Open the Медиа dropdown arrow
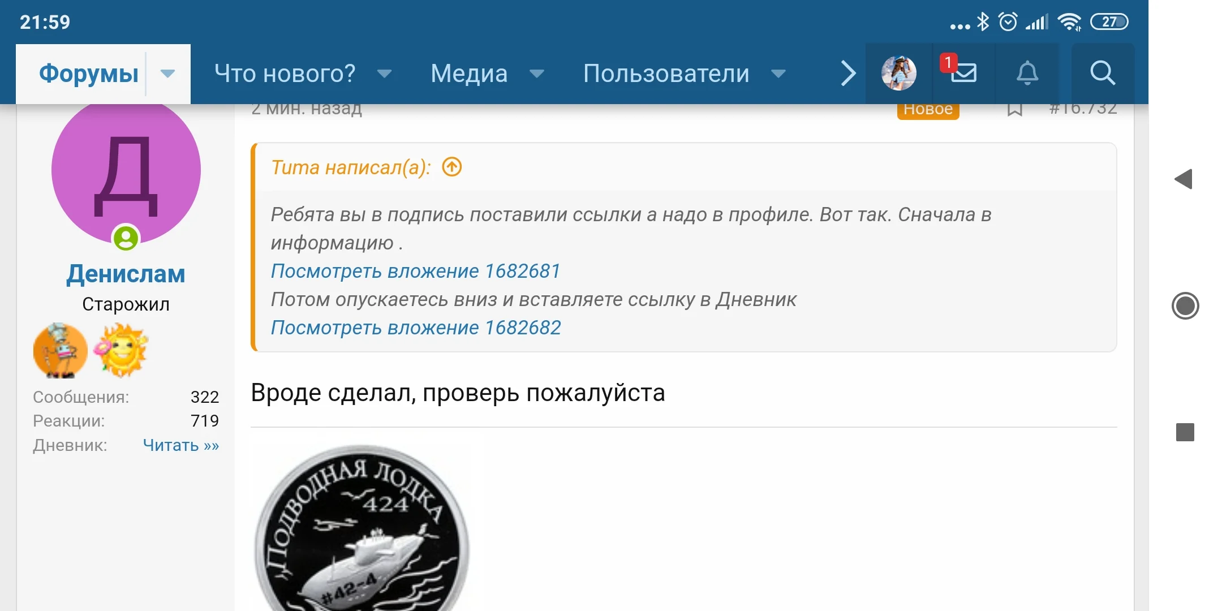This screenshot has width=1222, height=611. pyautogui.click(x=537, y=74)
